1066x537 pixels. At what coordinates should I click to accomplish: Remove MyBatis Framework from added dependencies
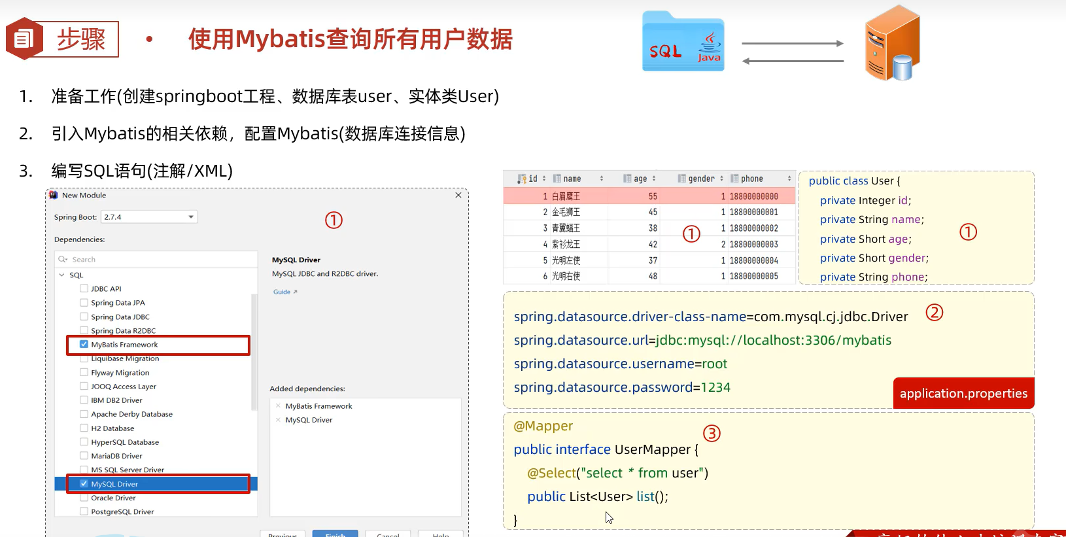(x=278, y=406)
